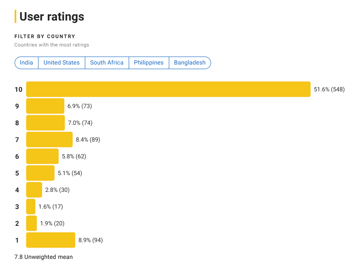Select the rating 4 bar

pos(34,190)
